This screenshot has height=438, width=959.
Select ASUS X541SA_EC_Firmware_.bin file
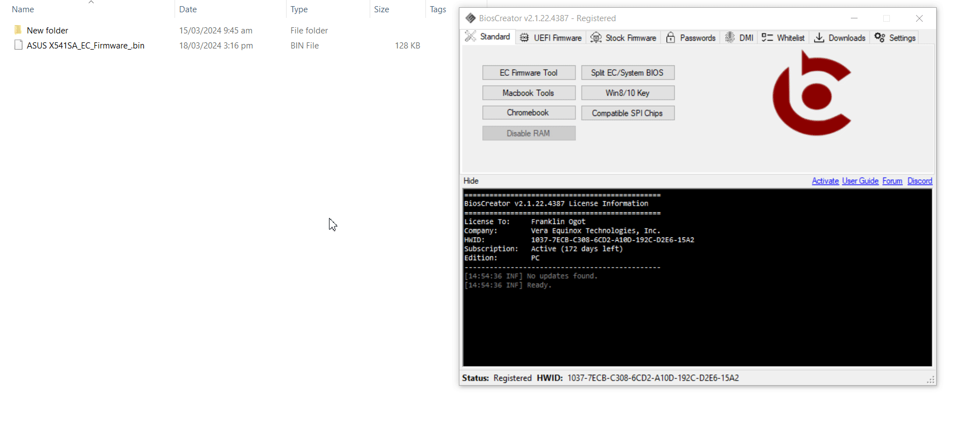[x=85, y=46]
